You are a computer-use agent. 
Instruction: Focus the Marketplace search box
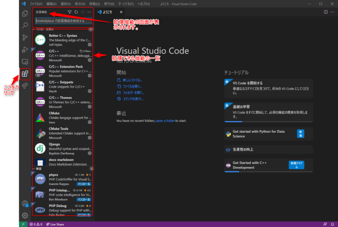click(x=63, y=21)
